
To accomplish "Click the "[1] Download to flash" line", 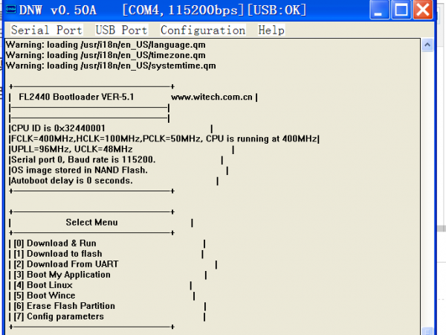I will (58, 254).
